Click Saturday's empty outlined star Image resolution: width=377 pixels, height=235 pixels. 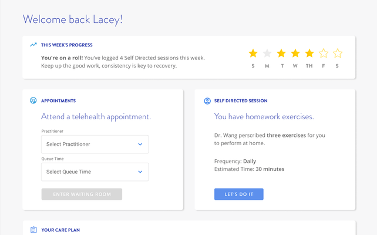338,53
